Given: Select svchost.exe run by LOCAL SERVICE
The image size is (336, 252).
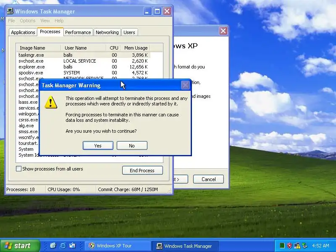Looking at the screenshot, I should [x=84, y=61].
